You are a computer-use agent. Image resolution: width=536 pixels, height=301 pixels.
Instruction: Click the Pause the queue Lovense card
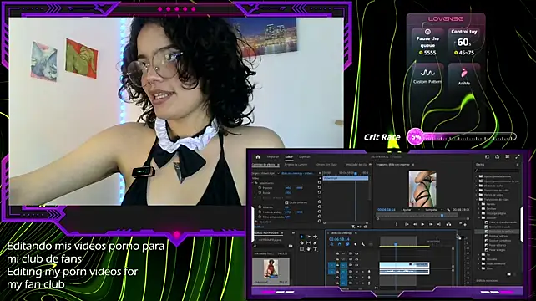click(x=427, y=42)
